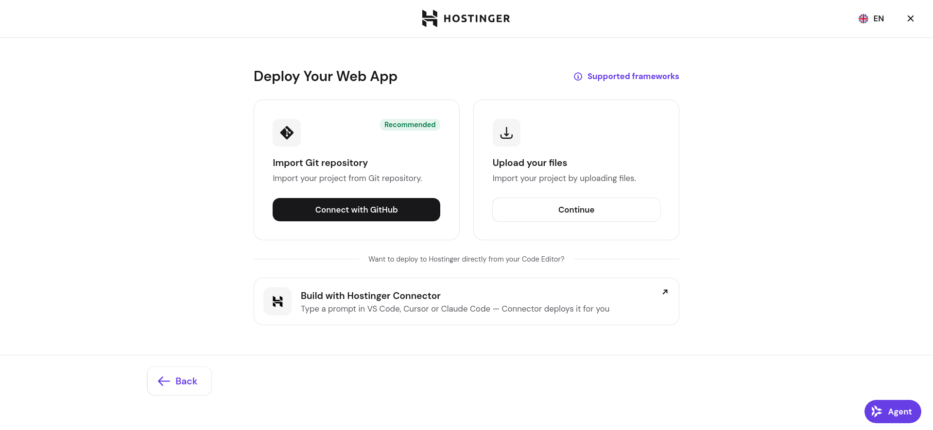Viewport: 933px width, 430px height.
Task: Click the external link arrow icon
Action: pyautogui.click(x=665, y=292)
